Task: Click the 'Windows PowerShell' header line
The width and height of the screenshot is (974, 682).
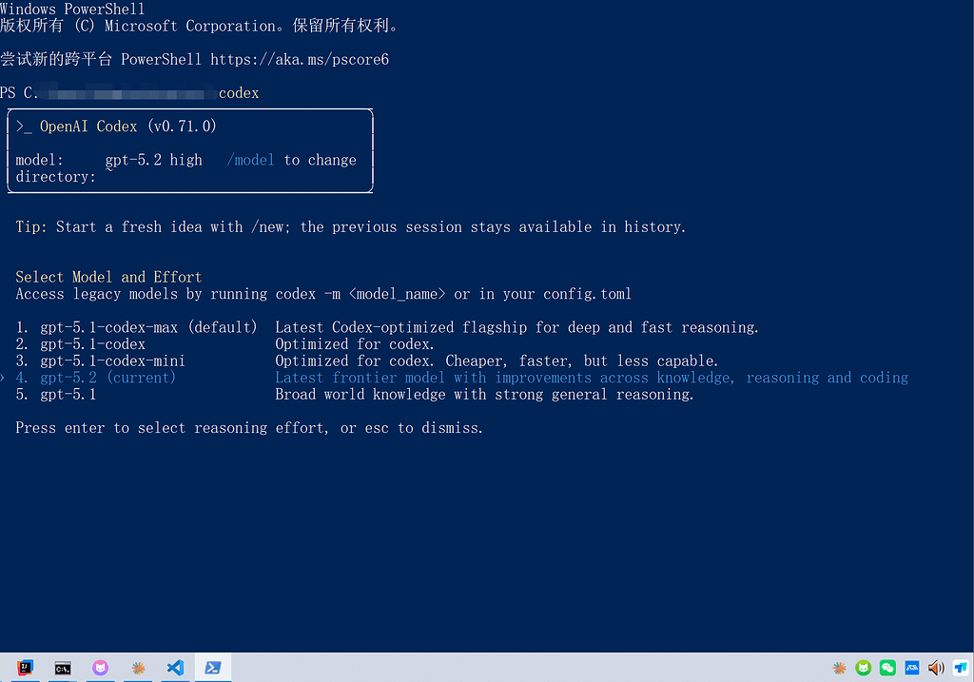Action: click(72, 9)
